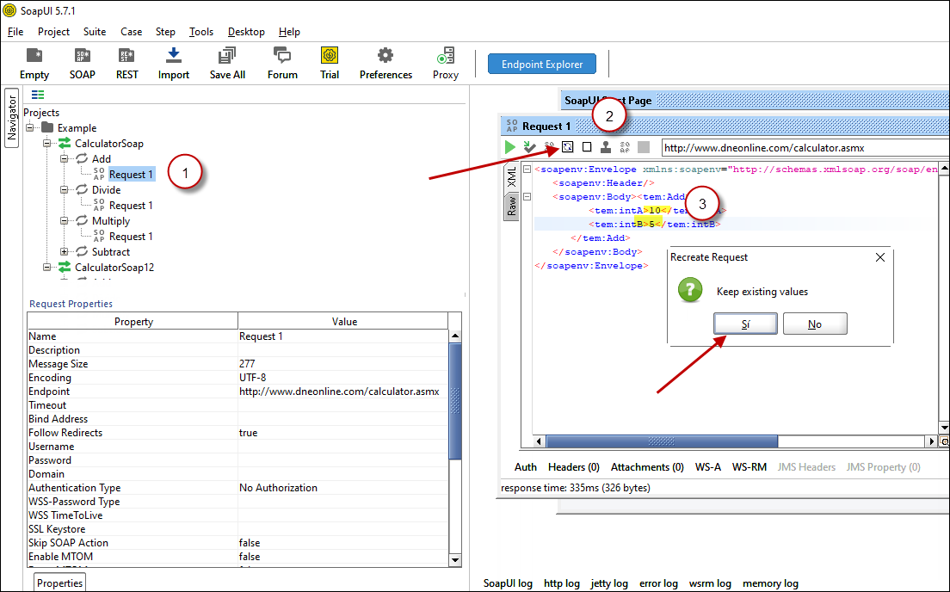This screenshot has height=592, width=950.
Task: Toggle navigator tree view list icon
Action: pyautogui.click(x=38, y=95)
